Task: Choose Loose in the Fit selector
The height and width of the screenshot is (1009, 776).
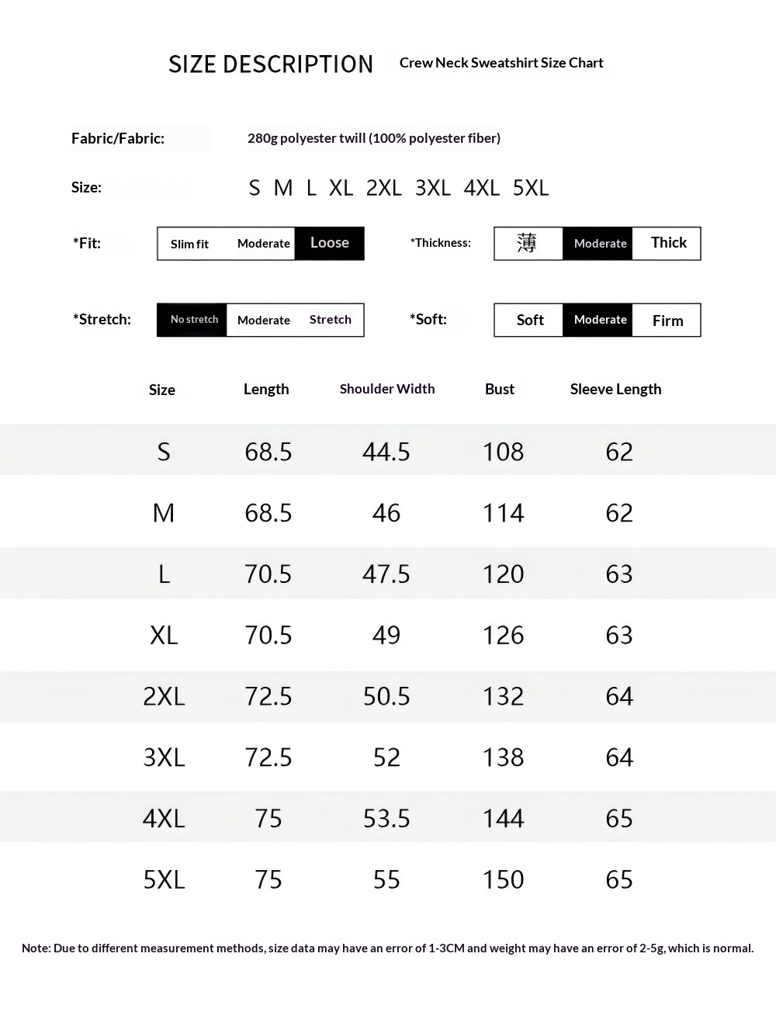Action: [330, 243]
